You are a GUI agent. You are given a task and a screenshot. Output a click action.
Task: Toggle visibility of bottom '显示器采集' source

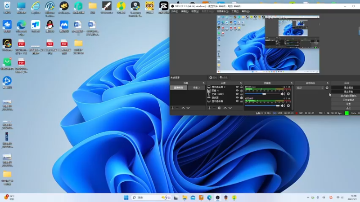(237, 101)
